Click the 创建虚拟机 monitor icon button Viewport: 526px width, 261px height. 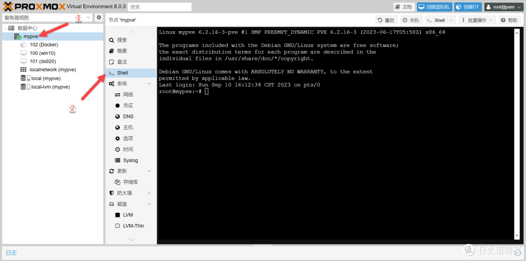[x=422, y=7]
